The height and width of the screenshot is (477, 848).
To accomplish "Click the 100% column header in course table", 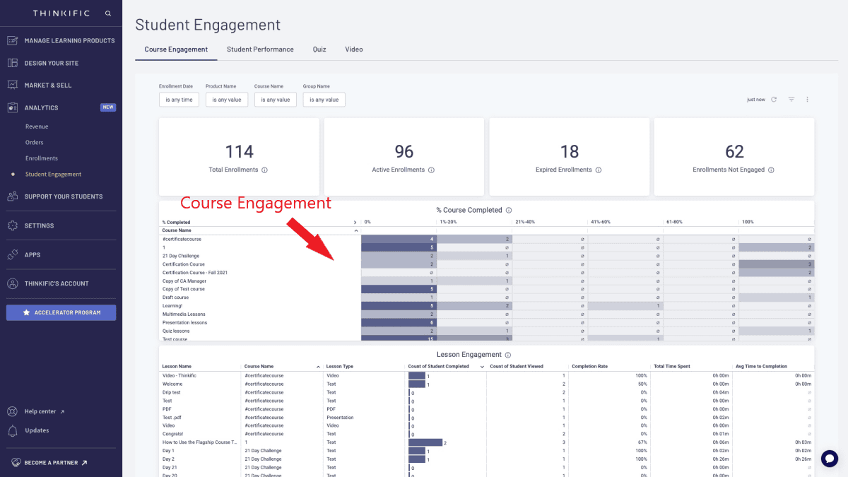I will click(x=748, y=222).
